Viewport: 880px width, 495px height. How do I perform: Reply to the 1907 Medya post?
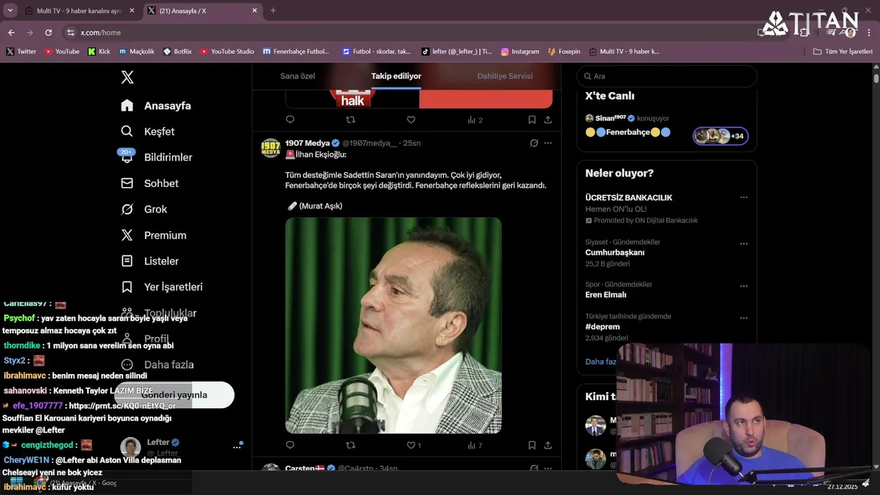[x=290, y=445]
